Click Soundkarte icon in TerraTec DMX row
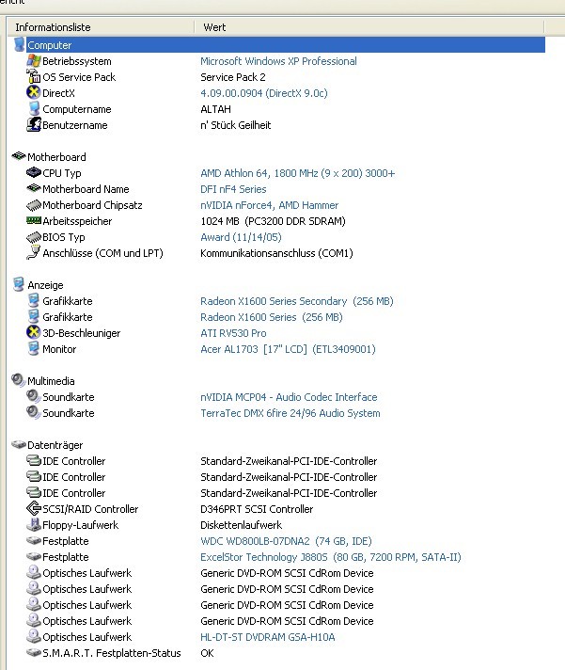 tap(34, 412)
